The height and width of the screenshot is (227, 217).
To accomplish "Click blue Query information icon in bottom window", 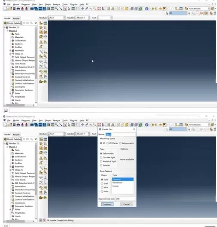I will coord(147,125).
